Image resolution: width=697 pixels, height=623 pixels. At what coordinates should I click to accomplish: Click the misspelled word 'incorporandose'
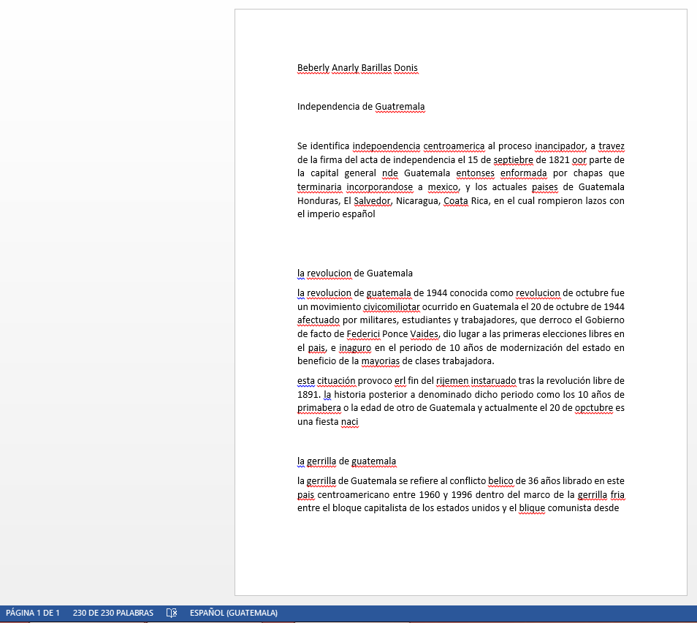click(380, 187)
